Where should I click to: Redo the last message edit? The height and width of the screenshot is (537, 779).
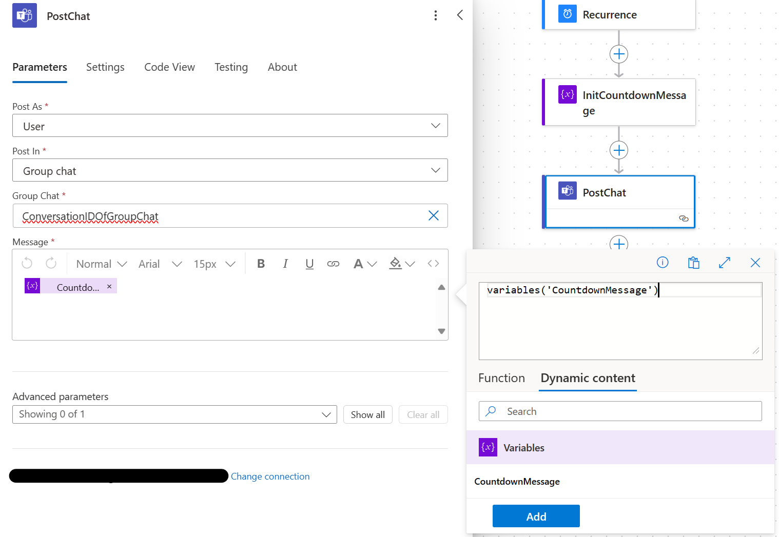pos(51,264)
